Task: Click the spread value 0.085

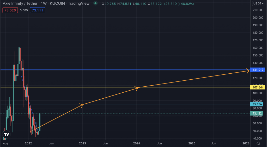Action: (x=24, y=10)
